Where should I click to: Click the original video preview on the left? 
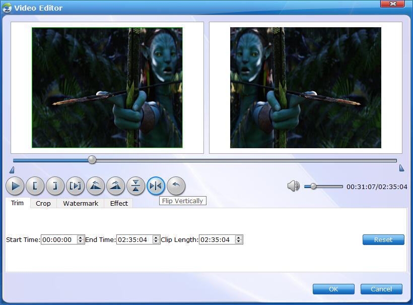[107, 88]
